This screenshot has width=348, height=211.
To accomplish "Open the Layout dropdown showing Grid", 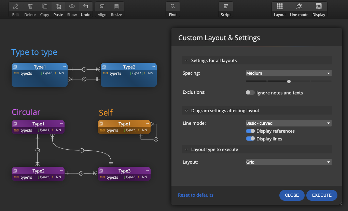I will (x=289, y=162).
